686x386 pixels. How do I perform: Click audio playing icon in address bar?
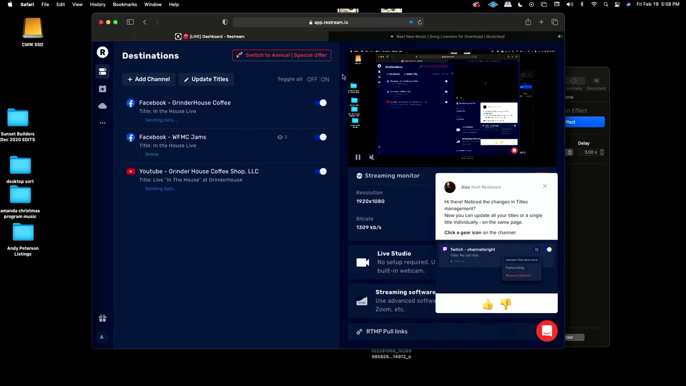(x=412, y=22)
